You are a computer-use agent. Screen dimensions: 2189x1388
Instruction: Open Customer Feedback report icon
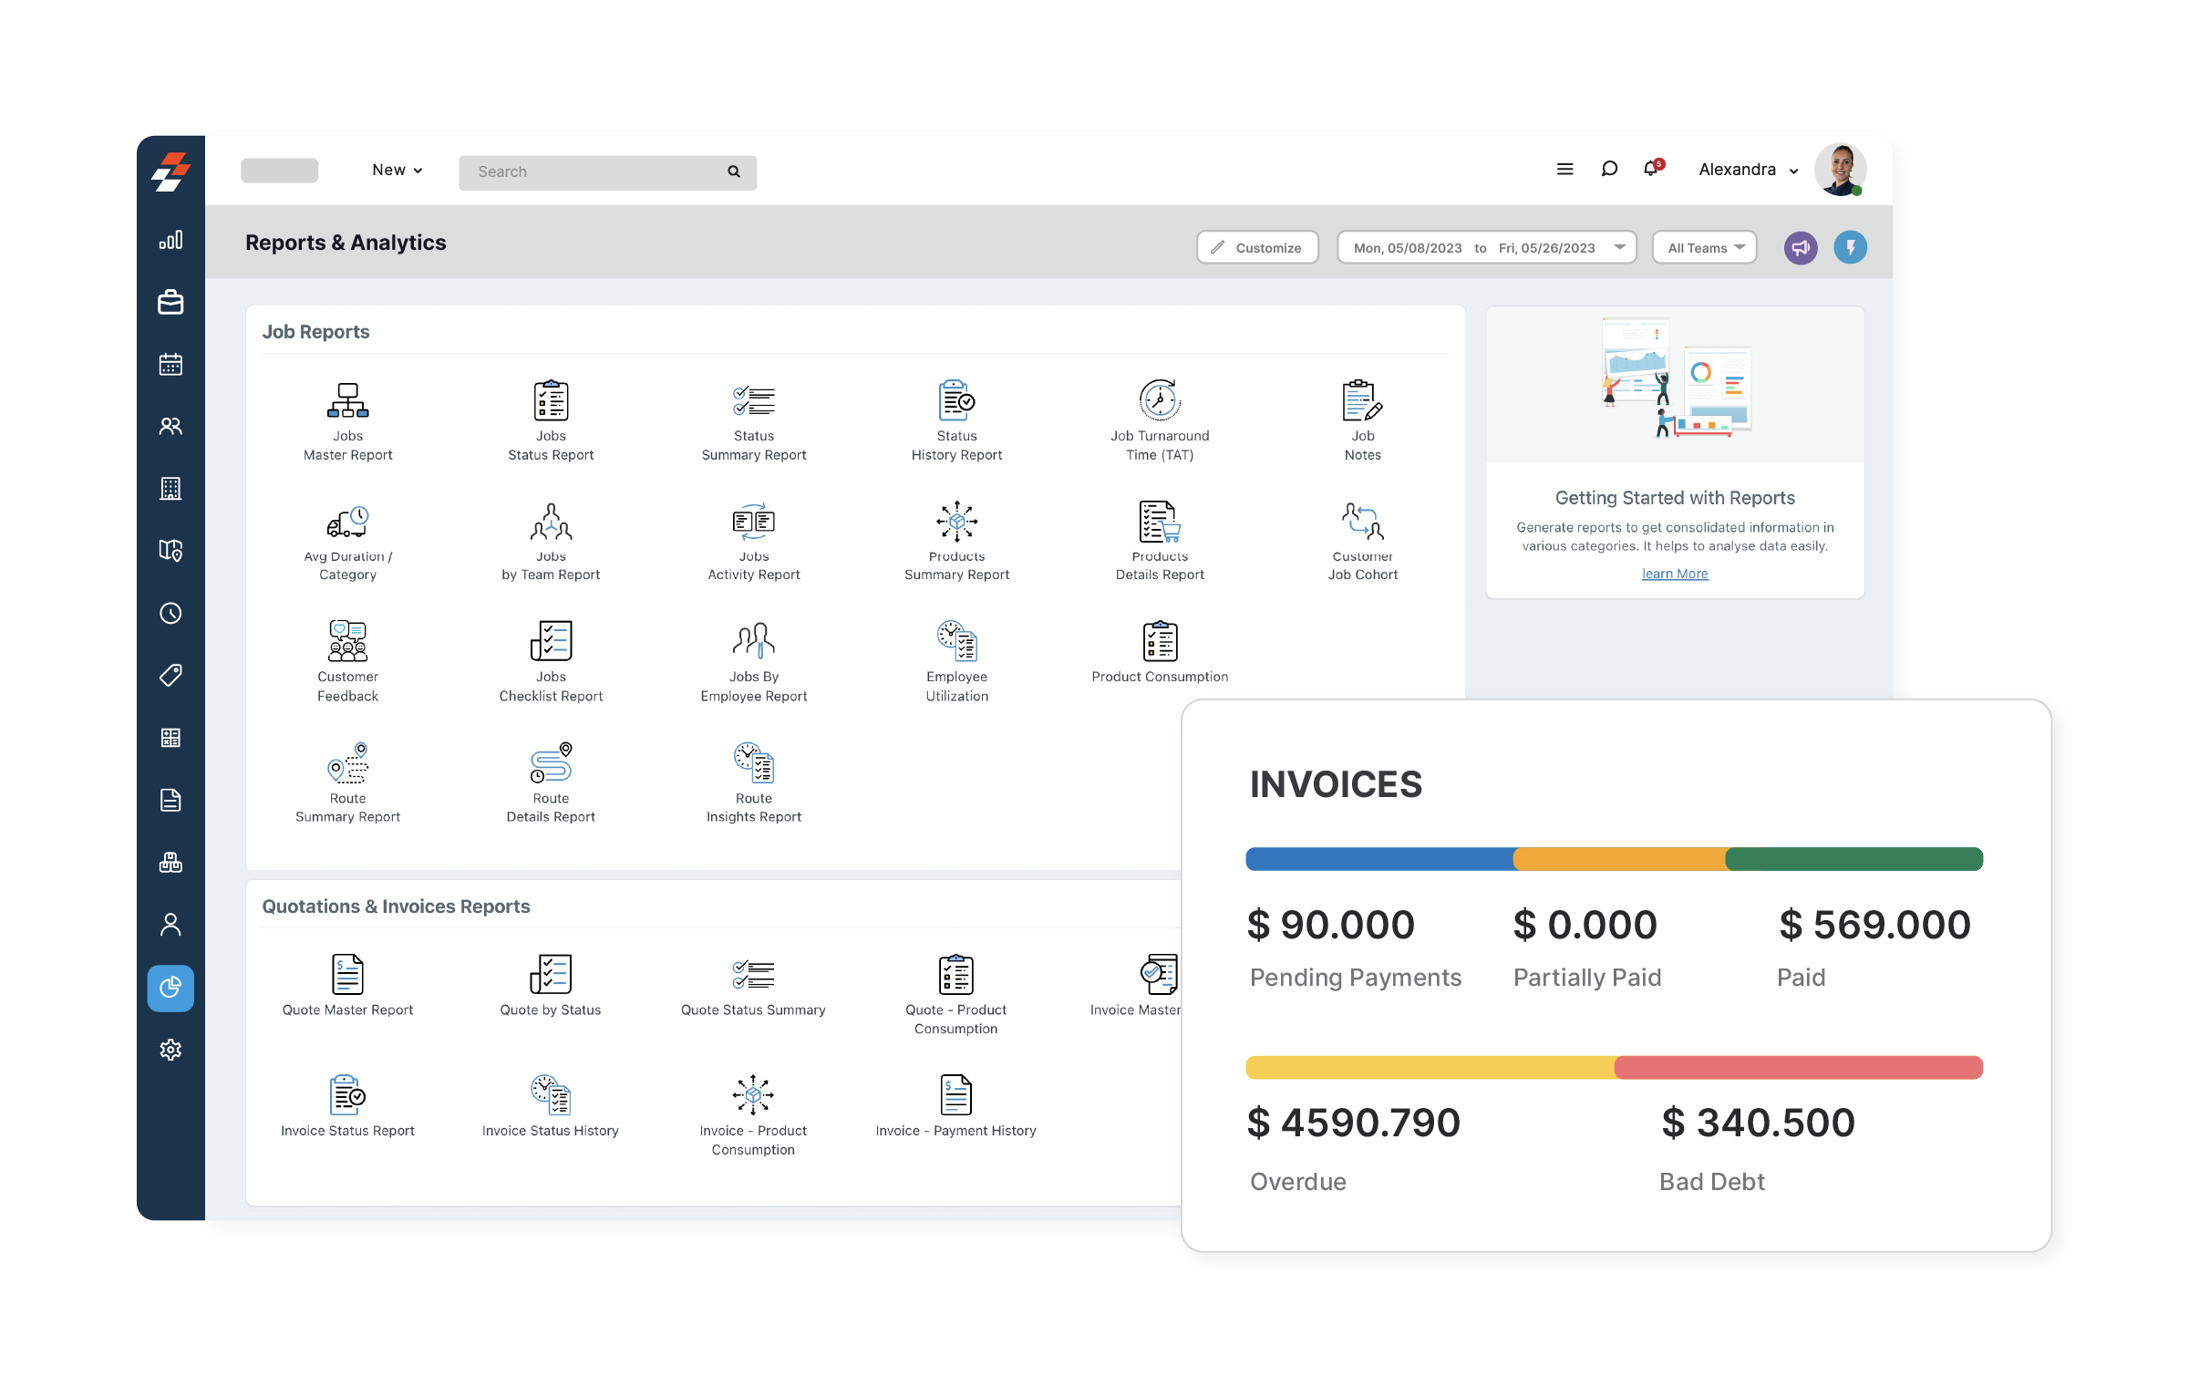(347, 641)
